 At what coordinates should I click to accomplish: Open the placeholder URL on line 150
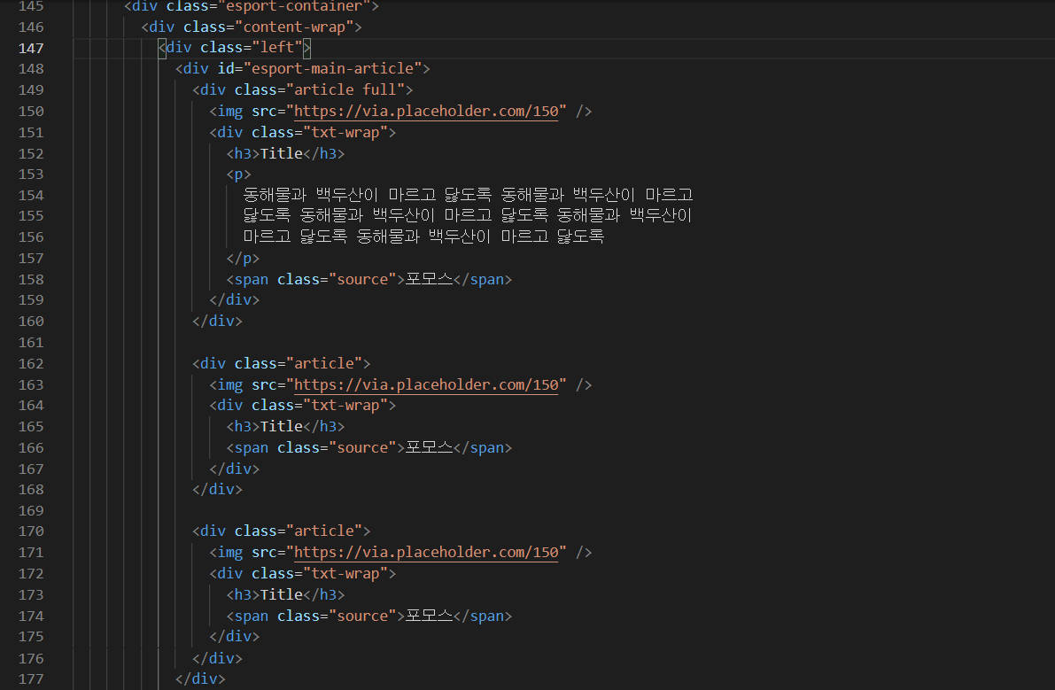(427, 111)
